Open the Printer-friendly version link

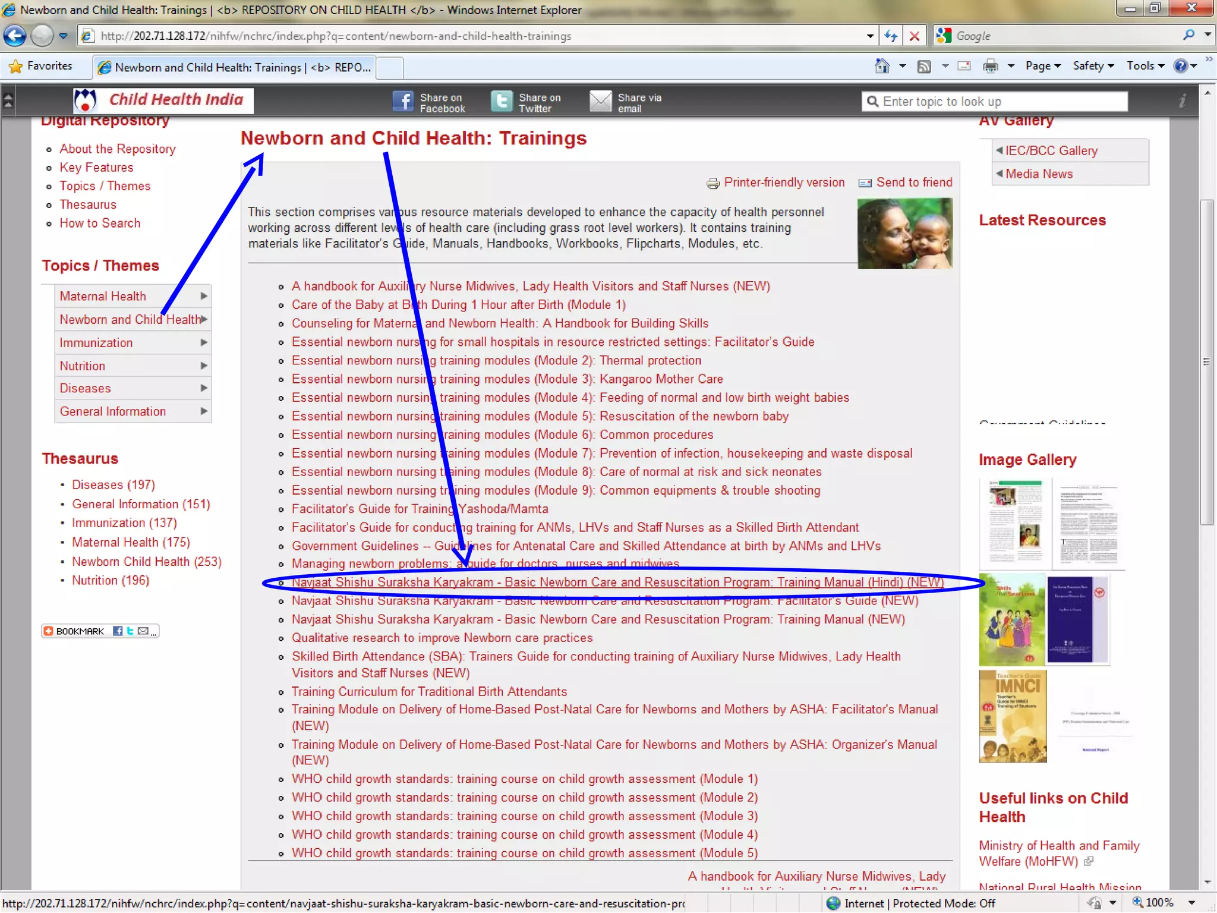coord(783,182)
